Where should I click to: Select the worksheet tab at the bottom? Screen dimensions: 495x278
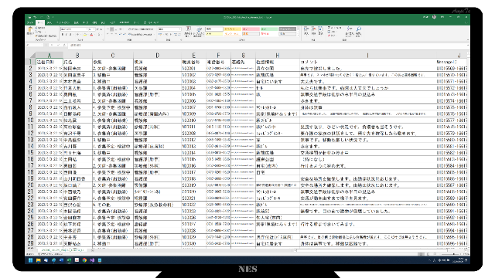(63, 250)
